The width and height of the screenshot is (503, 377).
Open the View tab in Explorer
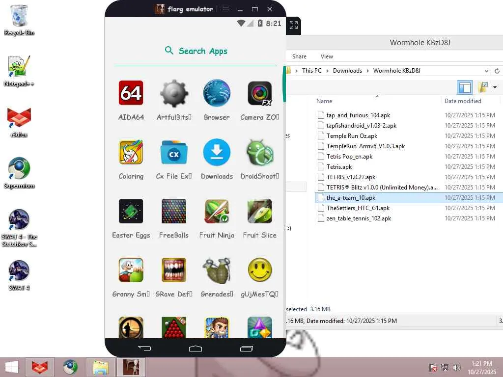tap(327, 56)
